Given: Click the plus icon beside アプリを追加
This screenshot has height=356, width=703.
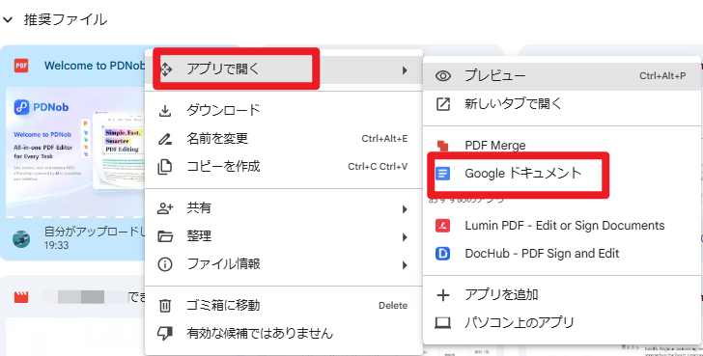Looking at the screenshot, I should tap(443, 295).
